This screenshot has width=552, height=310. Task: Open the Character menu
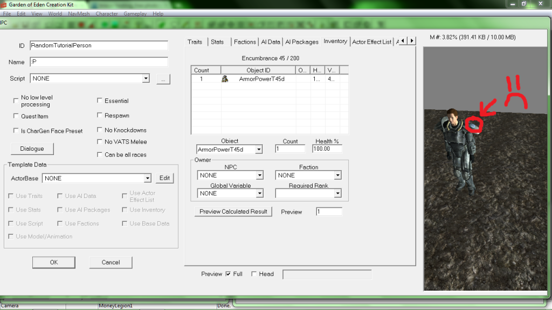(107, 13)
